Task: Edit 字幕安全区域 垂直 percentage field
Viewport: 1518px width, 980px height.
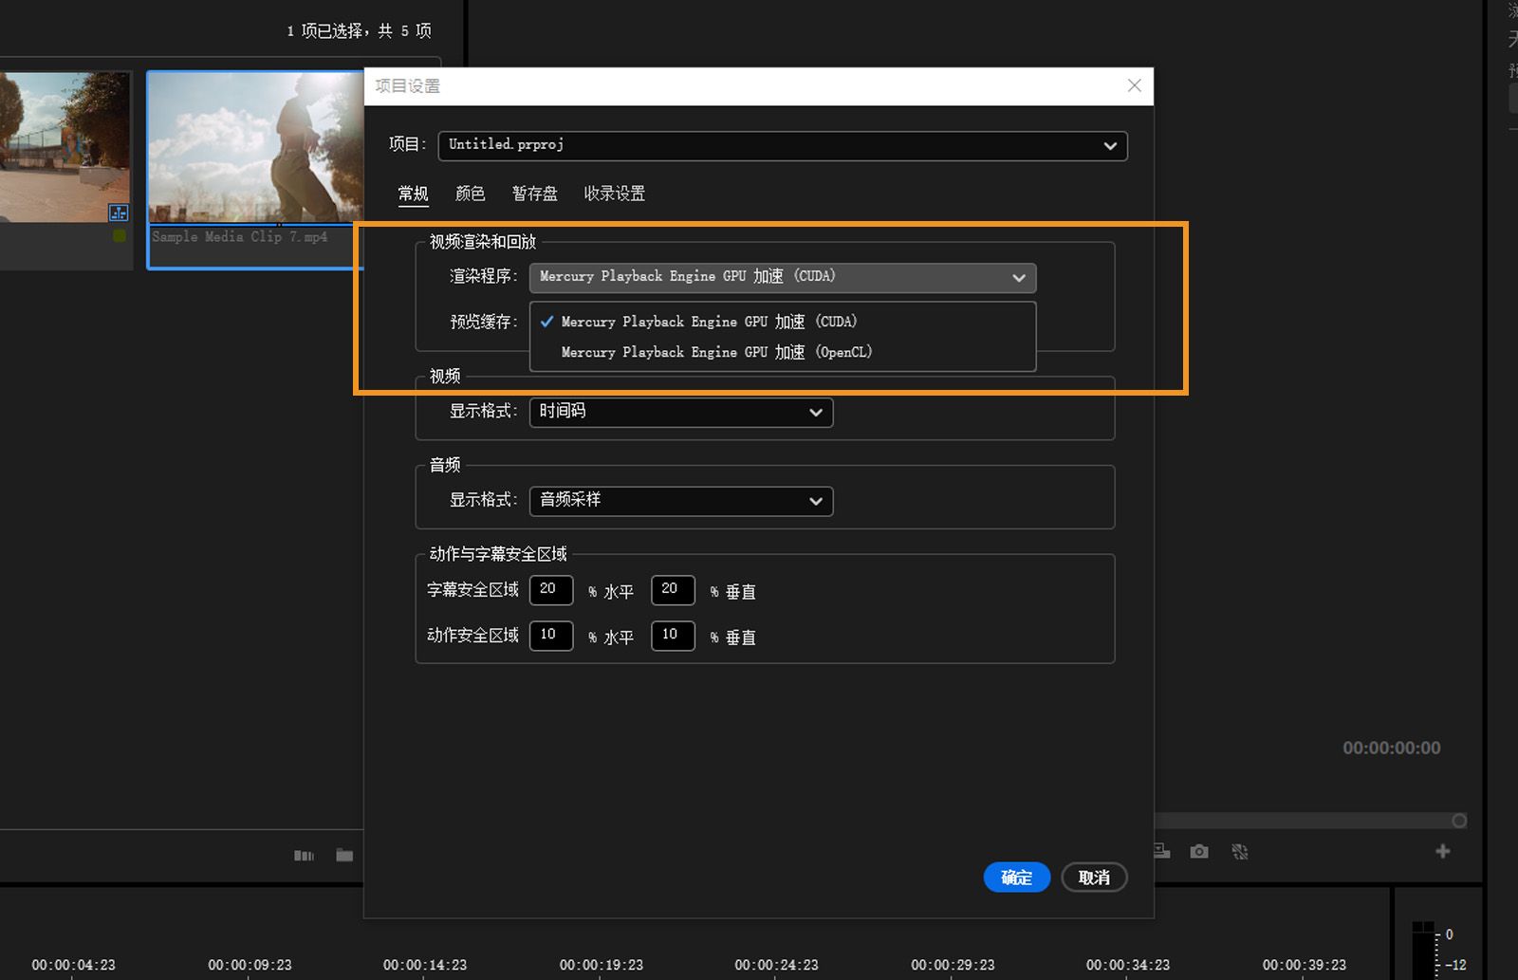Action: click(673, 590)
